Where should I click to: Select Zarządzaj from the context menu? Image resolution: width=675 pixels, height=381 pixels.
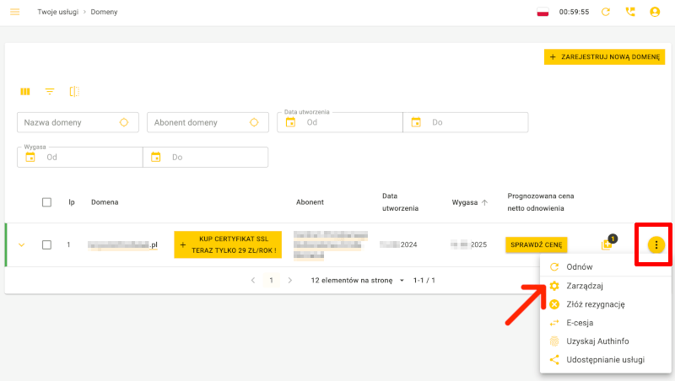click(585, 286)
